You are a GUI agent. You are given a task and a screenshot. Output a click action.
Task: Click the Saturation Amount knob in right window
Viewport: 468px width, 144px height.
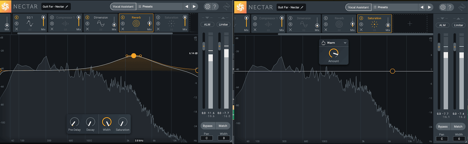coord(333,53)
